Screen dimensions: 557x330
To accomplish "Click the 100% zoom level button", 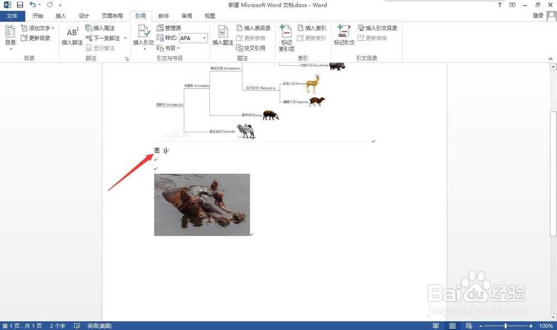I will pyautogui.click(x=546, y=326).
